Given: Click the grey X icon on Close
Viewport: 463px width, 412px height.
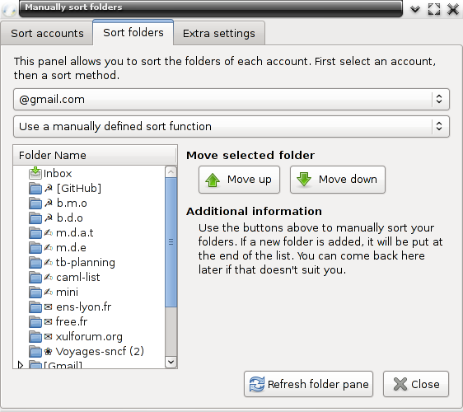Looking at the screenshot, I should (400, 384).
